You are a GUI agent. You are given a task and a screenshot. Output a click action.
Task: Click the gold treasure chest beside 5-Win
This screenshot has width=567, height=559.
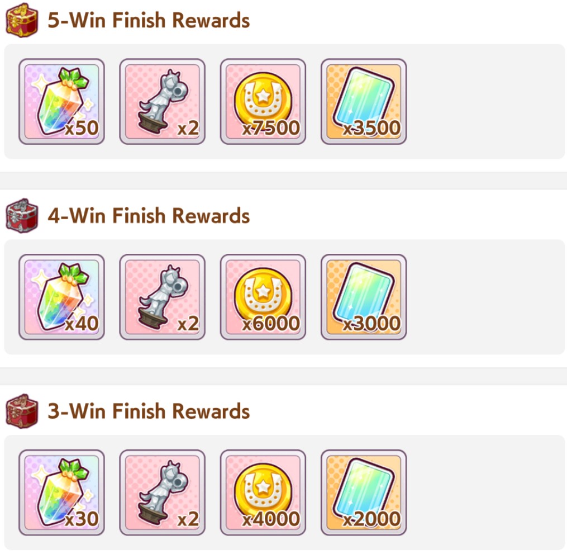click(22, 20)
